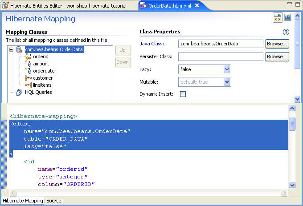The image size is (303, 206).
Task: Click the Persister Class input field
Action: pyautogui.click(x=221, y=57)
